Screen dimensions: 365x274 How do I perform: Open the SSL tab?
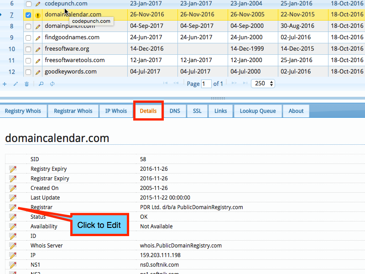pos(197,111)
